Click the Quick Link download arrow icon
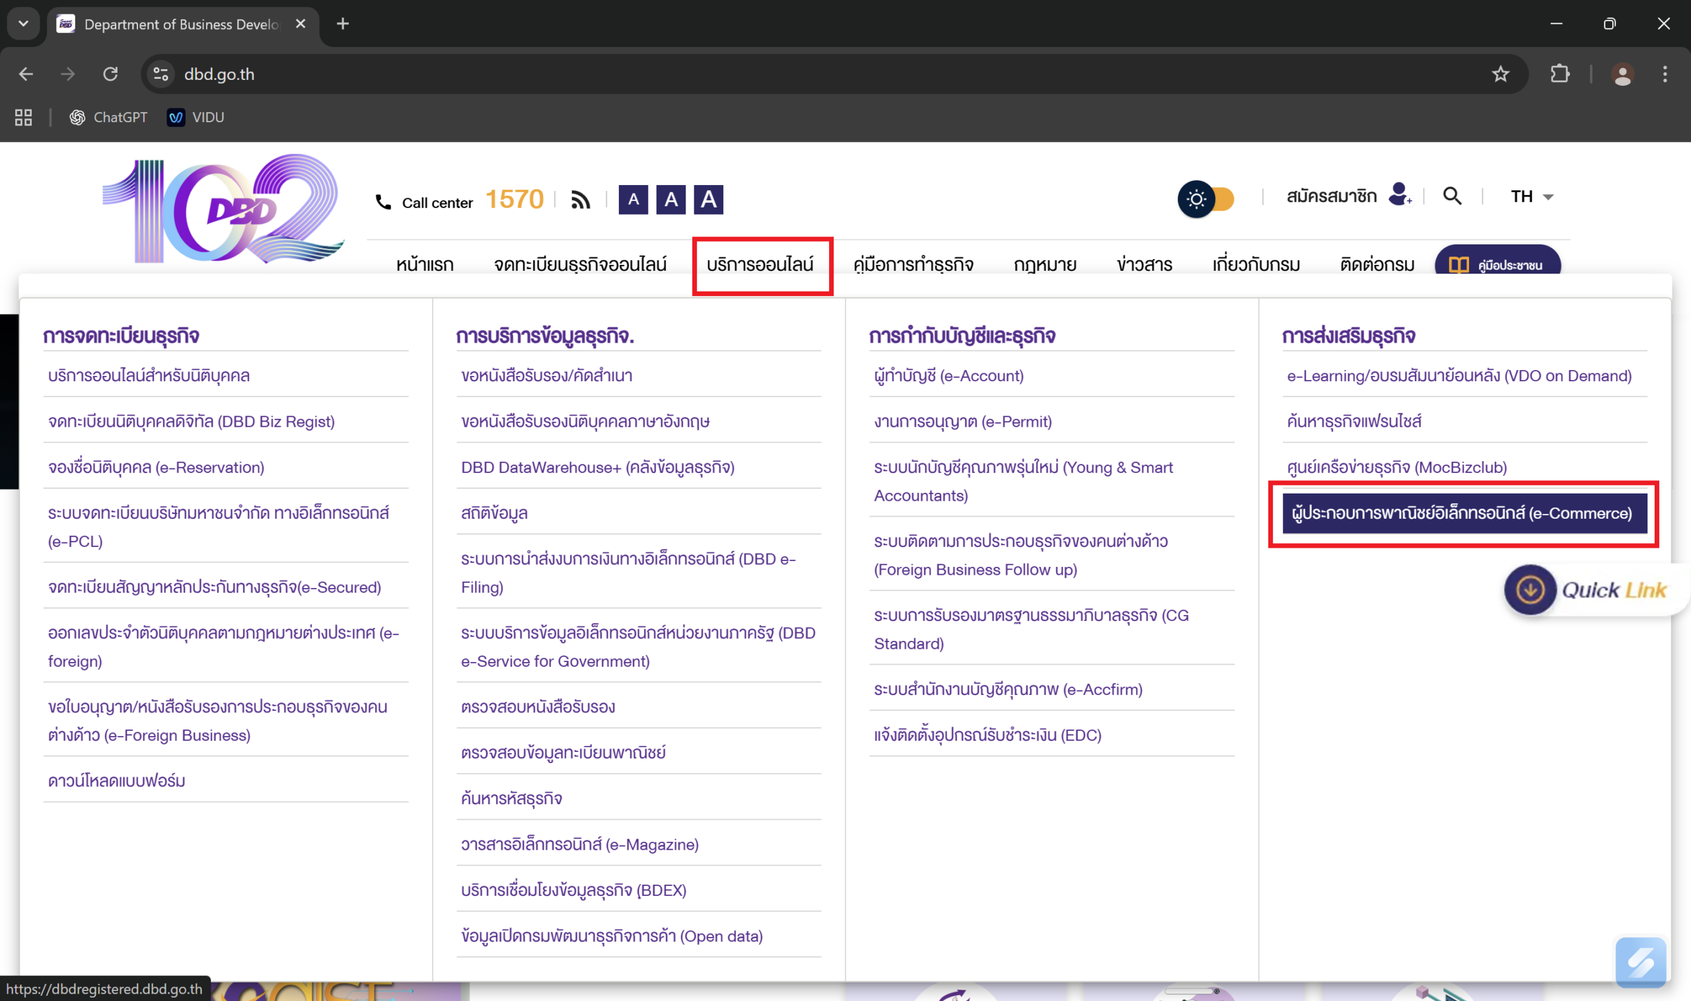The width and height of the screenshot is (1691, 1001). click(1530, 589)
